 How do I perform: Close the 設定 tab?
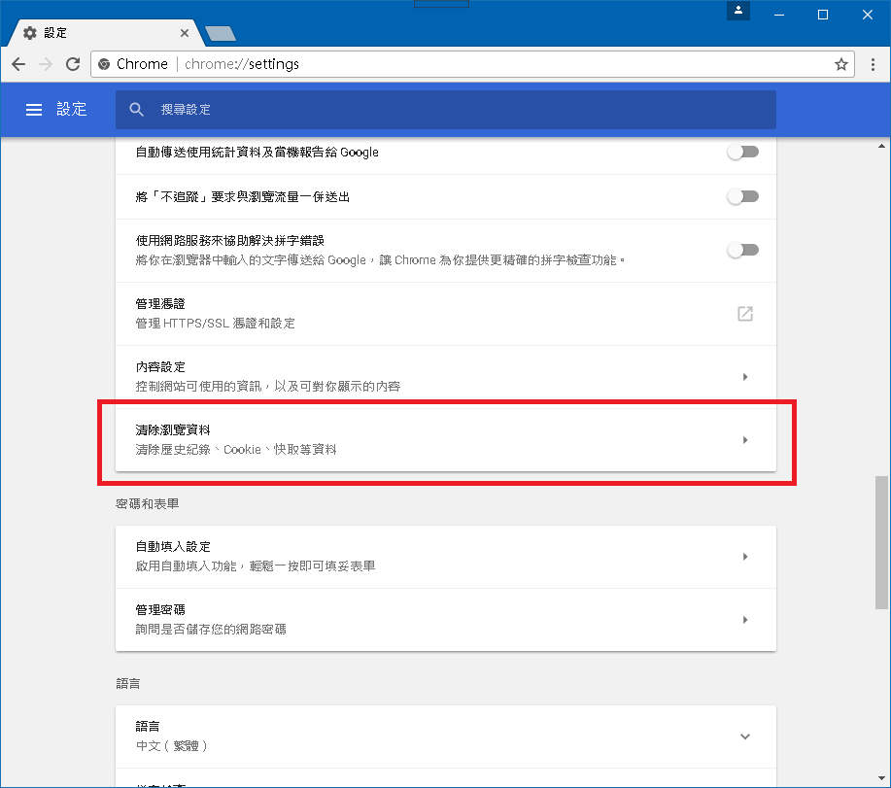pyautogui.click(x=185, y=33)
